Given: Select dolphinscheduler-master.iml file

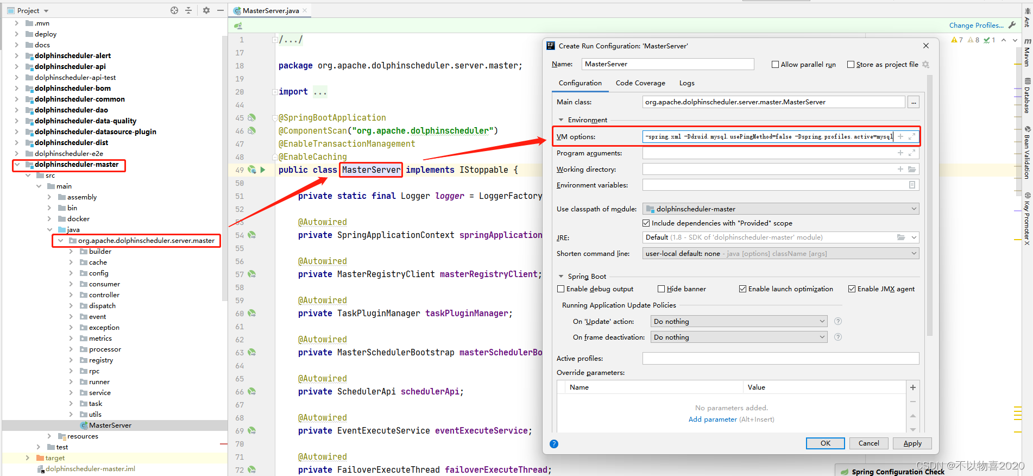Looking at the screenshot, I should click(90, 468).
